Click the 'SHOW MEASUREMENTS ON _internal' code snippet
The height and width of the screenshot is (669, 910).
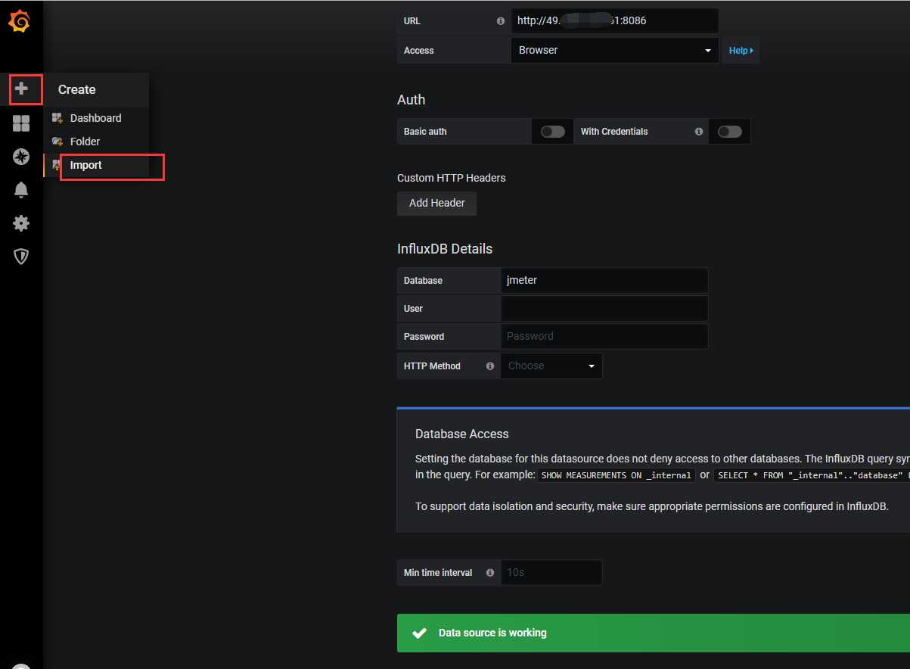pos(617,475)
